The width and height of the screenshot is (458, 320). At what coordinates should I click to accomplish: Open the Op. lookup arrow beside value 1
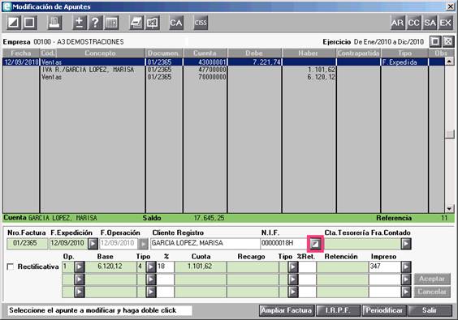point(79,267)
